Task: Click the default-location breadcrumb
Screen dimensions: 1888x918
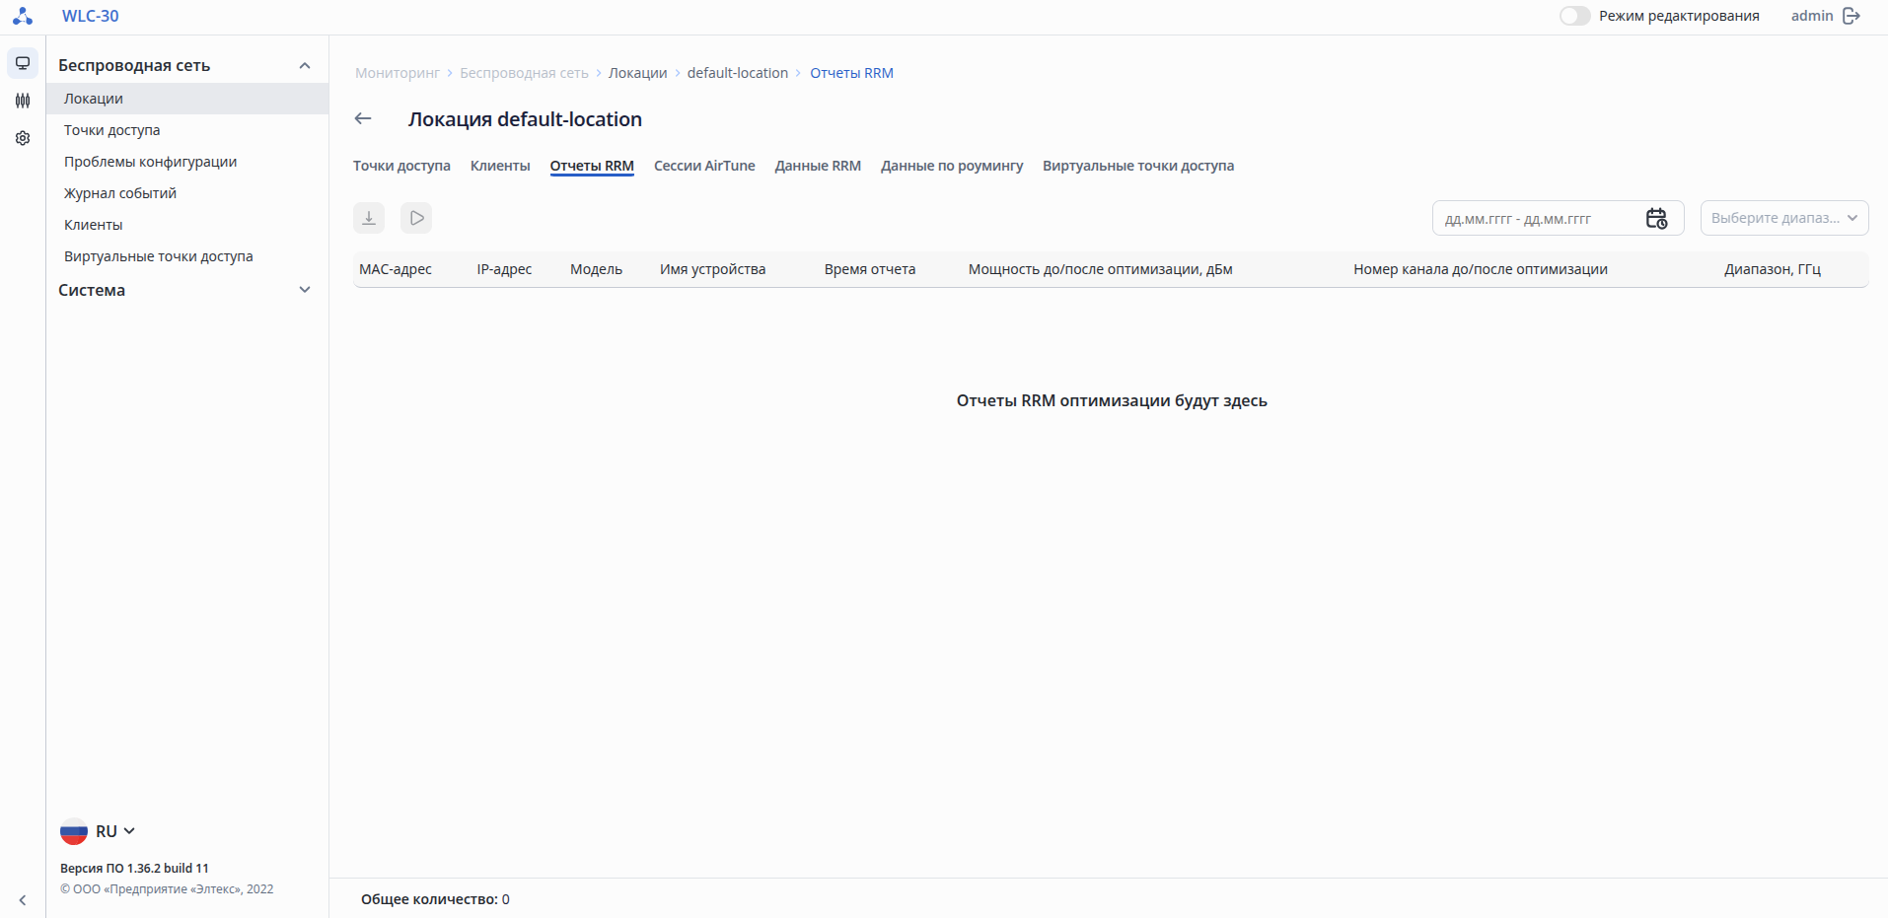Action: tap(738, 73)
